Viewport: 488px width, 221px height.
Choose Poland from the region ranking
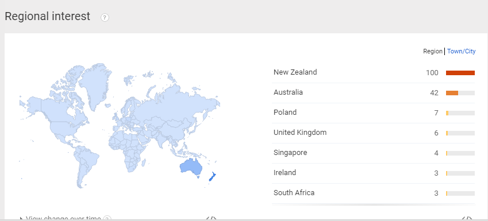point(285,112)
